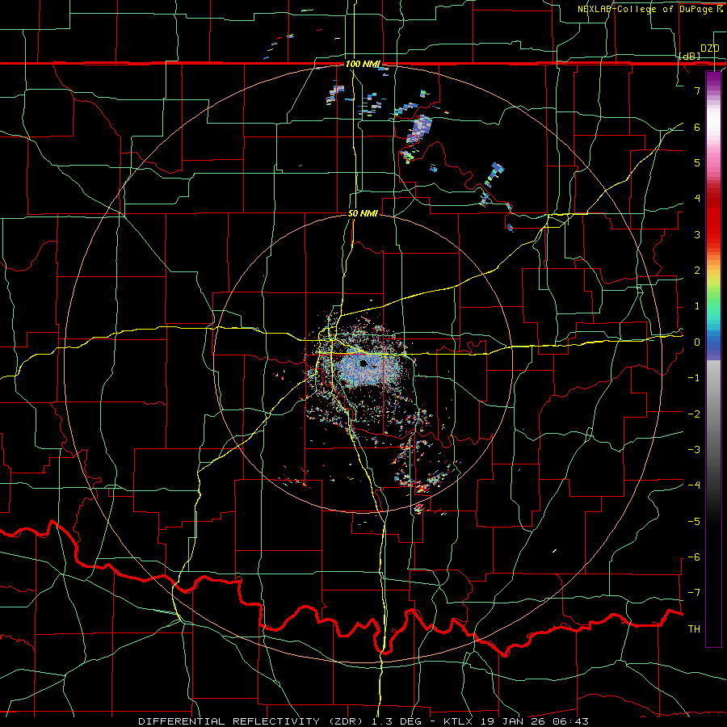Click the "50 NMI" range ring label
Image resolution: width=727 pixels, height=727 pixels.
coord(363,213)
